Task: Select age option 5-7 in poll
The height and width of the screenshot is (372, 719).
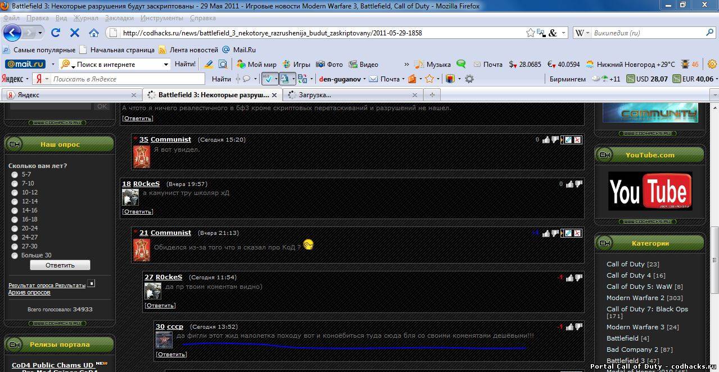Action: point(15,175)
